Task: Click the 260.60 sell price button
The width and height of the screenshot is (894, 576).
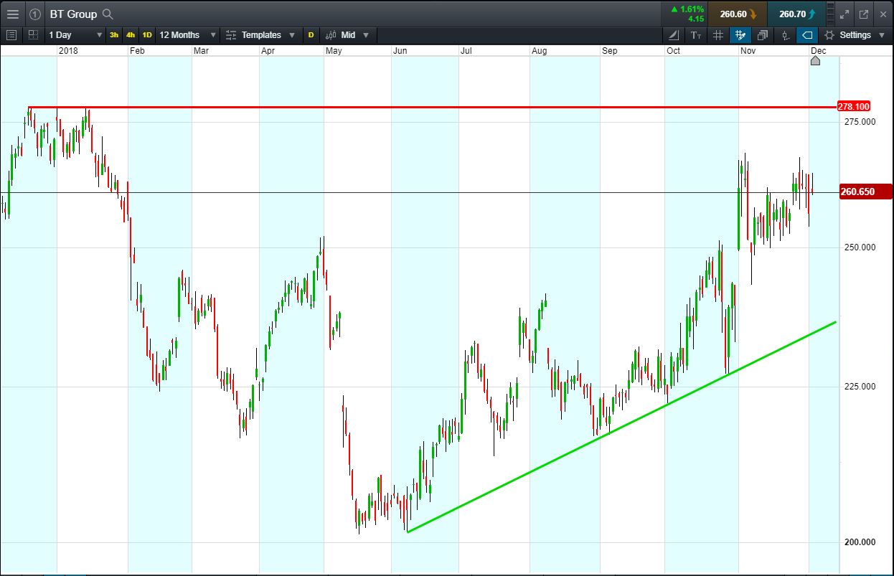Action: pos(737,14)
